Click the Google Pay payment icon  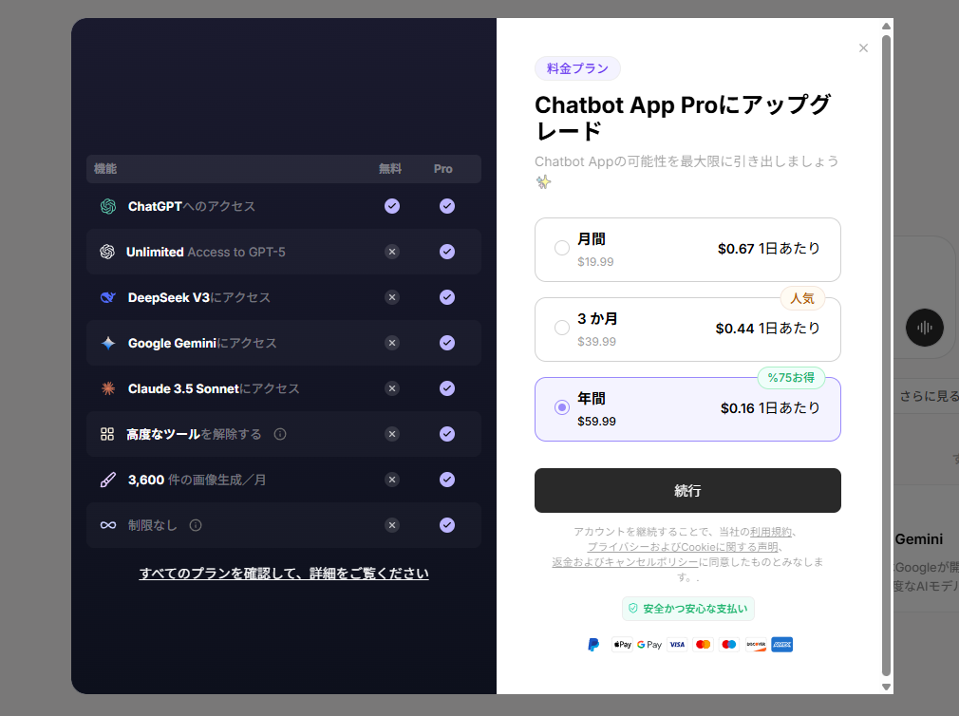point(649,645)
